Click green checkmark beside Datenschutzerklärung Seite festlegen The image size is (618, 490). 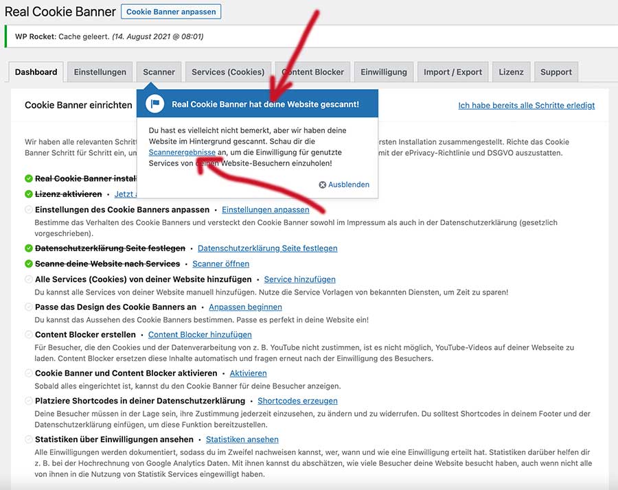click(29, 248)
